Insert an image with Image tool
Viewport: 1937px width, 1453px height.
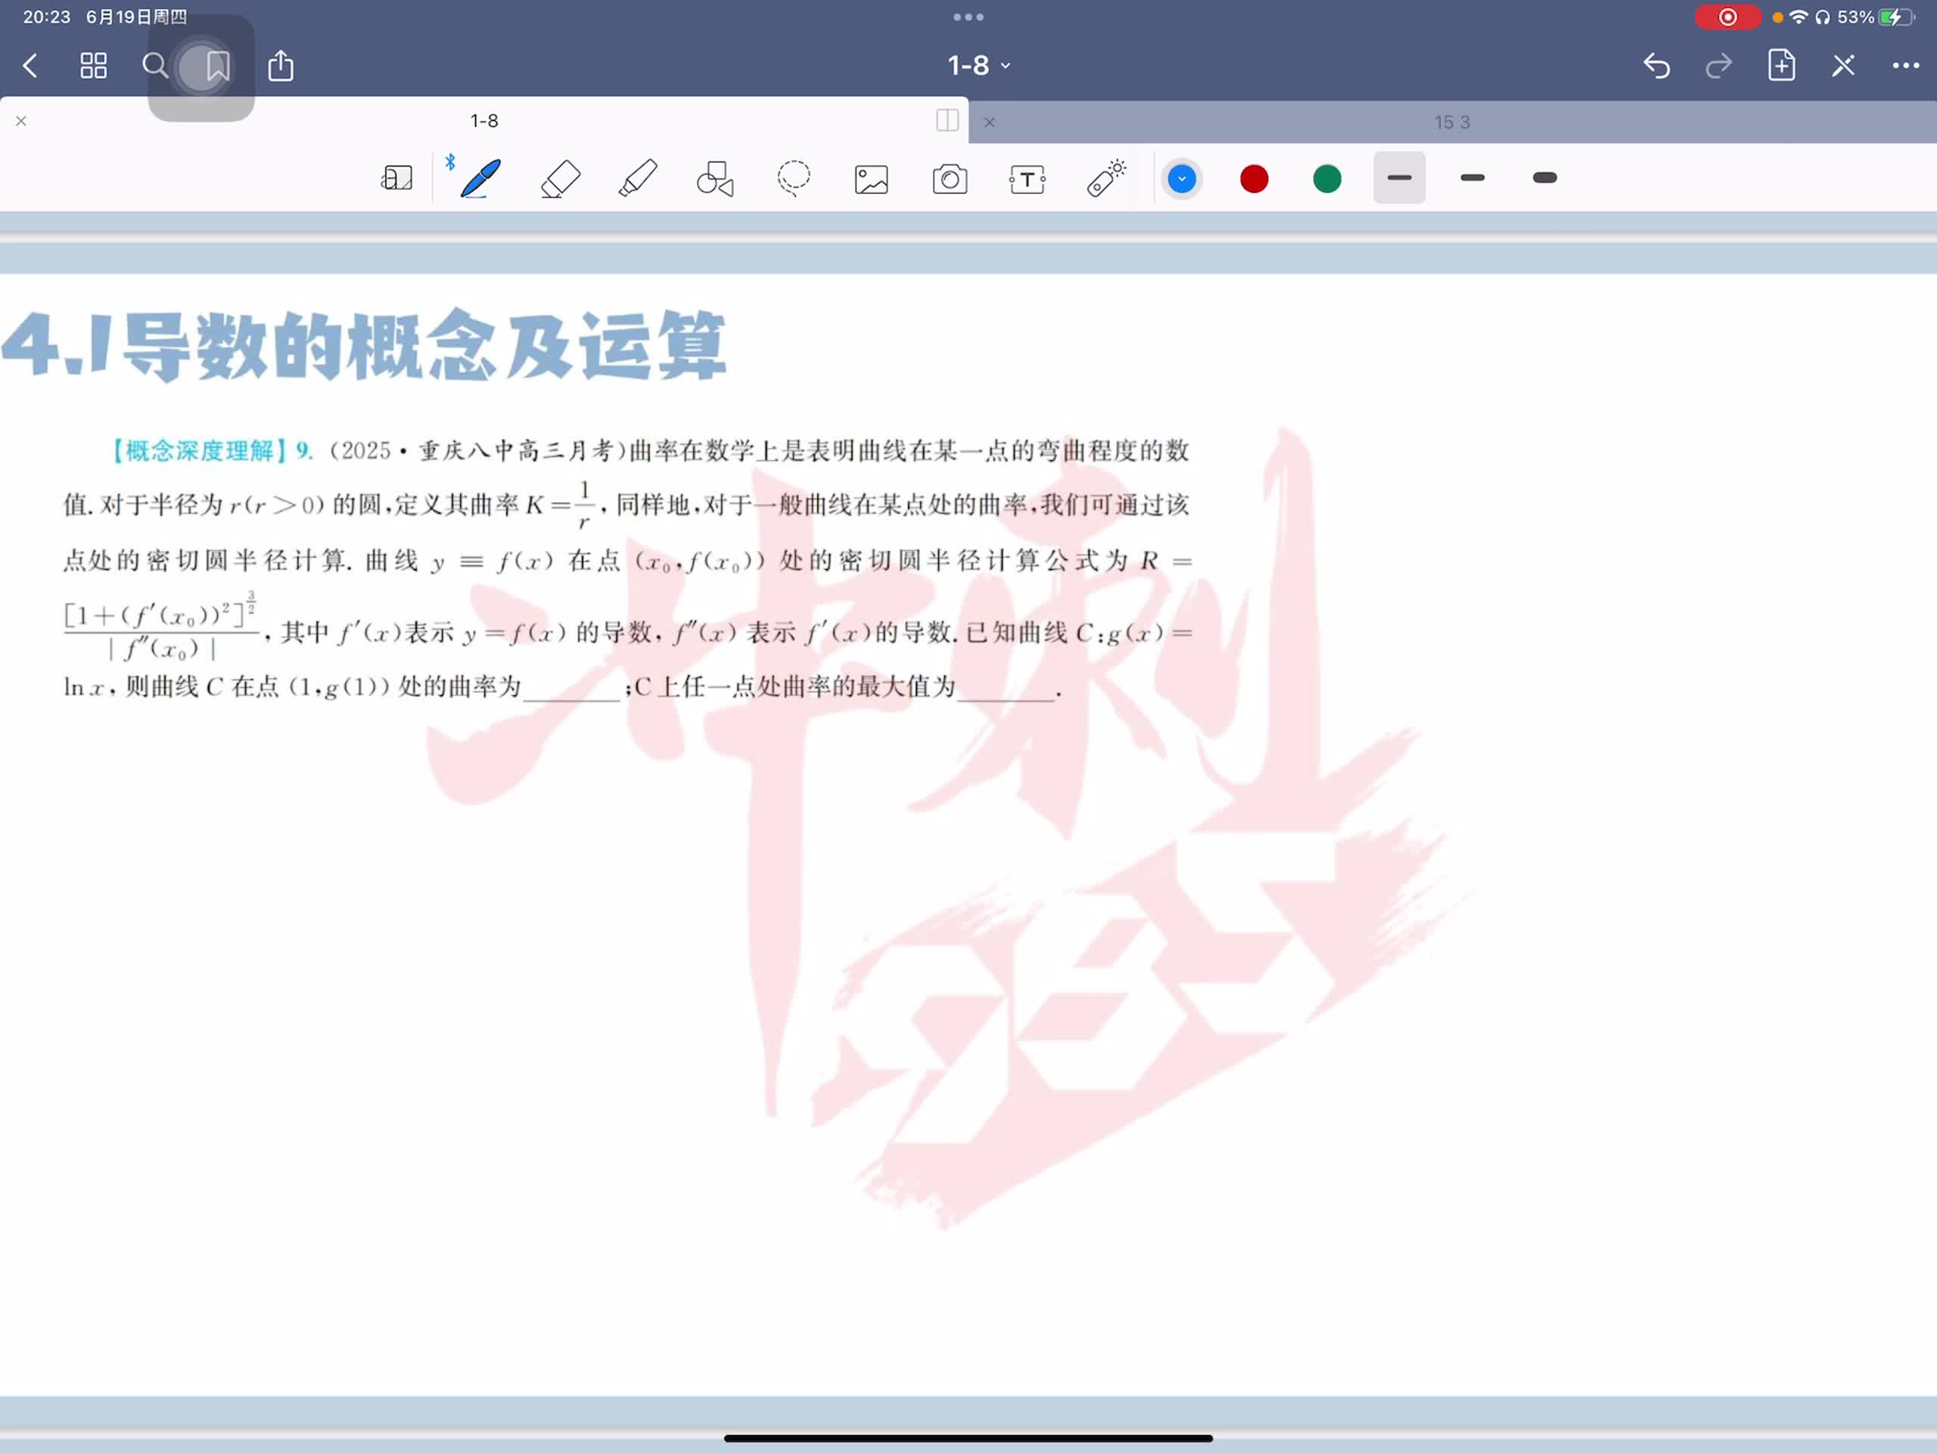870,179
